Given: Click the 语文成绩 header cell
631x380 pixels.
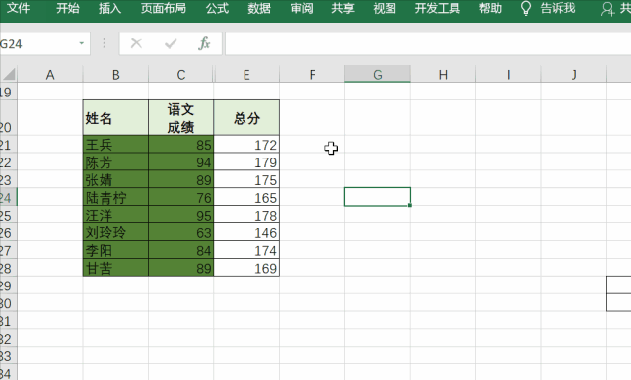Looking at the screenshot, I should pyautogui.click(x=180, y=118).
